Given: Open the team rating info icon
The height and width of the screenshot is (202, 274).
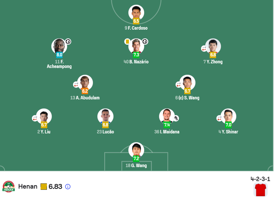Looking at the screenshot, I should 68,187.
